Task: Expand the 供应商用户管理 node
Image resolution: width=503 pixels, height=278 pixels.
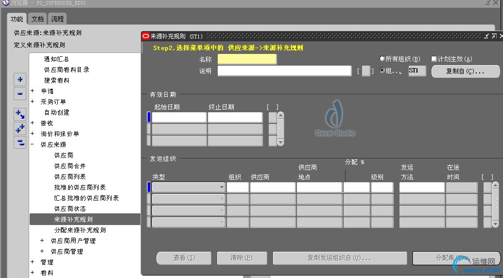Action: pos(42,241)
